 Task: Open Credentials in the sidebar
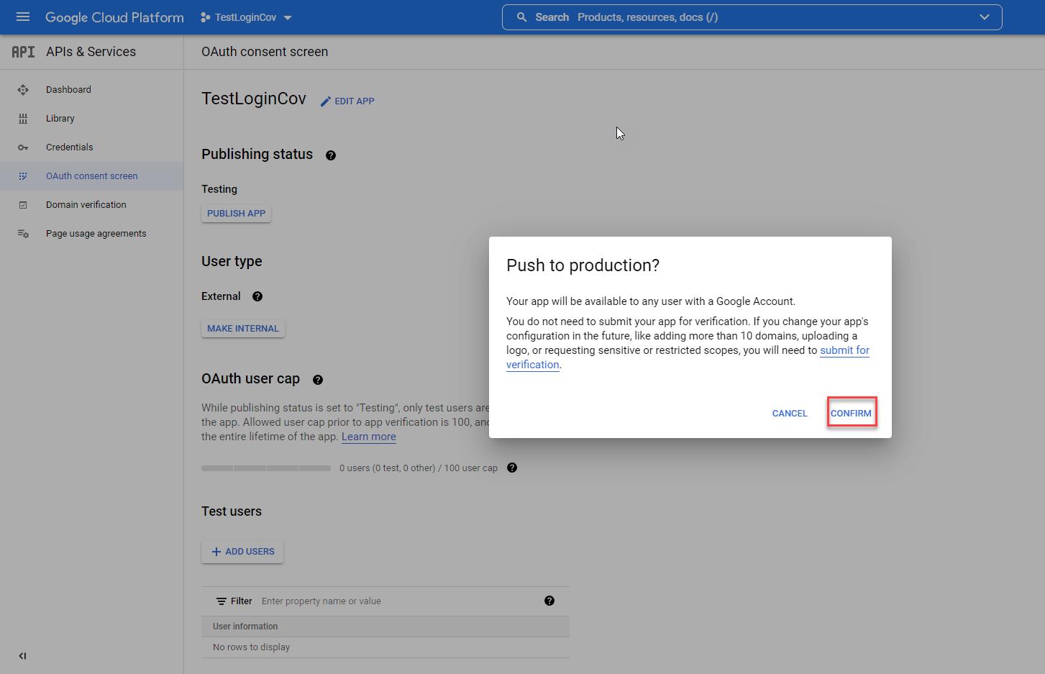(70, 147)
